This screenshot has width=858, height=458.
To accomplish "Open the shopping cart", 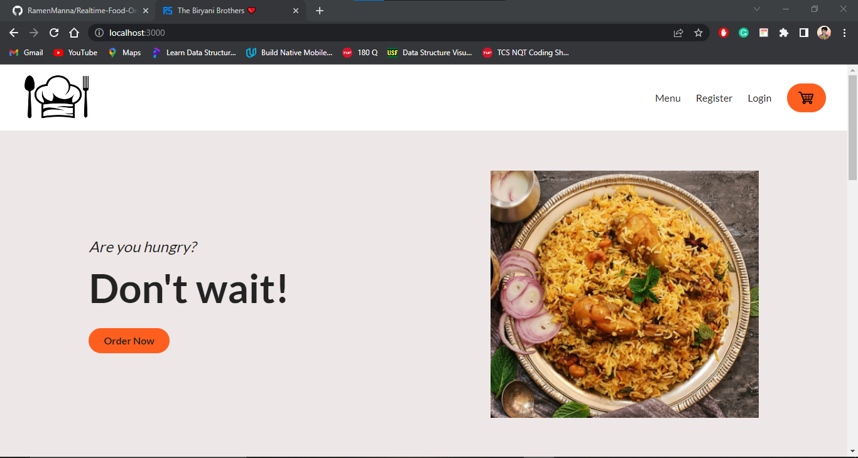I will [806, 98].
